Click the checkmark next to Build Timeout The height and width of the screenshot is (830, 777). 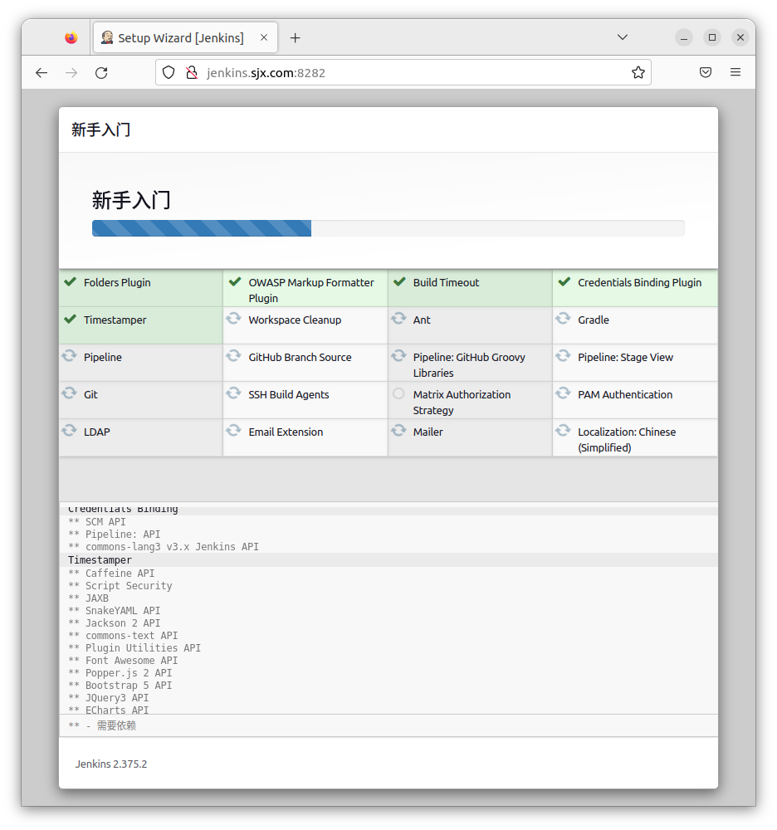click(399, 282)
